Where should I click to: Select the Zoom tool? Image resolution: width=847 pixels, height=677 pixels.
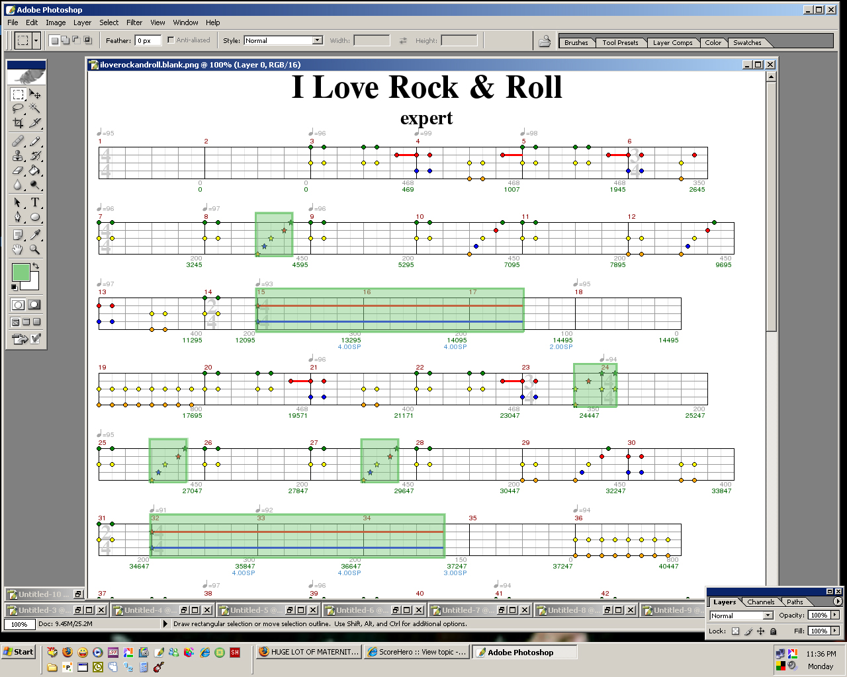point(35,249)
